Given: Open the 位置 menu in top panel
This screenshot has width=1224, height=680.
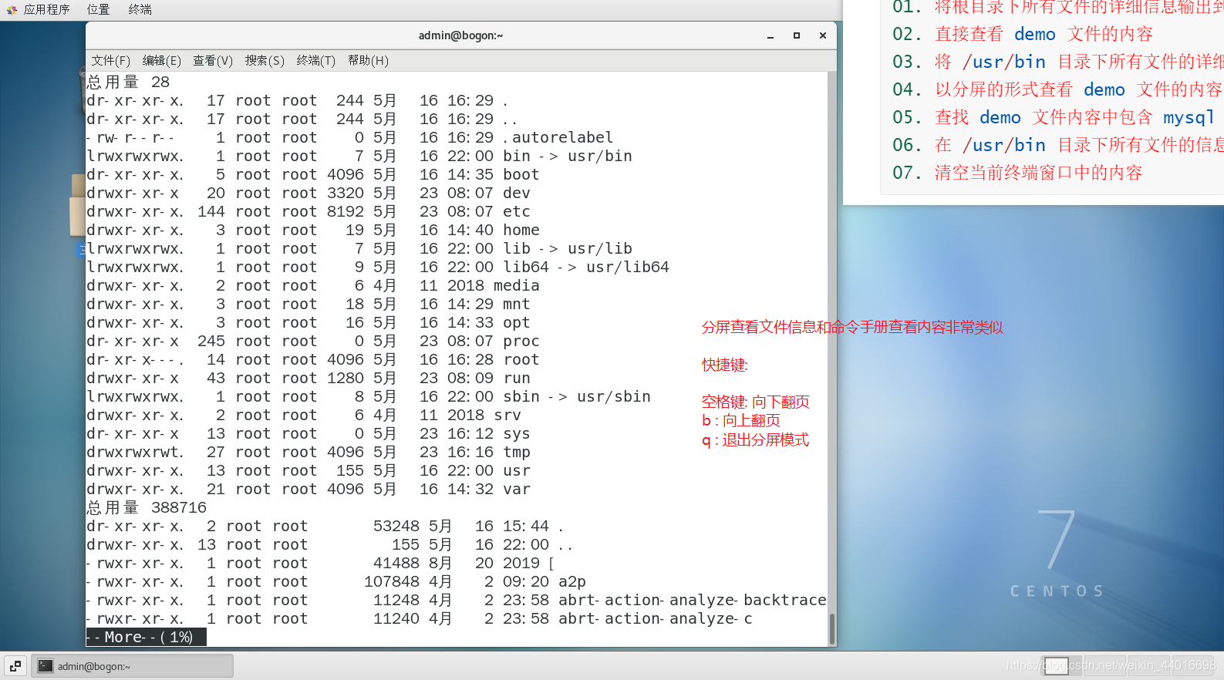Looking at the screenshot, I should (98, 9).
